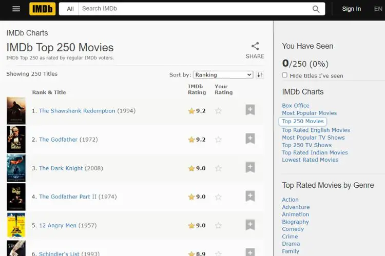
Task: Browse the Crime genre
Action: [290, 237]
